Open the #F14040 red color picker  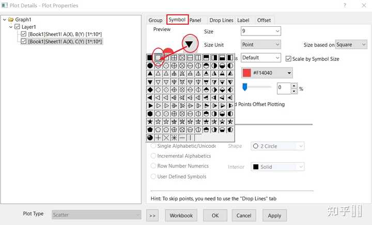(x=267, y=73)
